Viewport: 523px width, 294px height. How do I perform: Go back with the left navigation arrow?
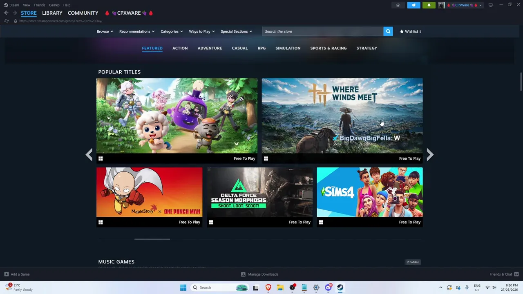6,13
